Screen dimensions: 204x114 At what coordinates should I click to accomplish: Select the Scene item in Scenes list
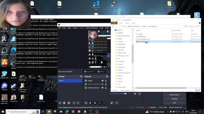[70, 81]
